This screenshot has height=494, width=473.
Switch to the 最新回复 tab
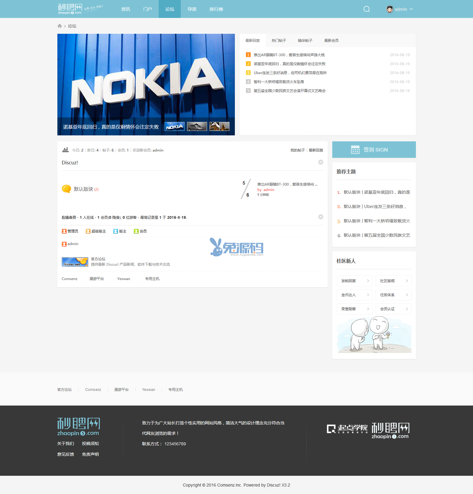(253, 40)
